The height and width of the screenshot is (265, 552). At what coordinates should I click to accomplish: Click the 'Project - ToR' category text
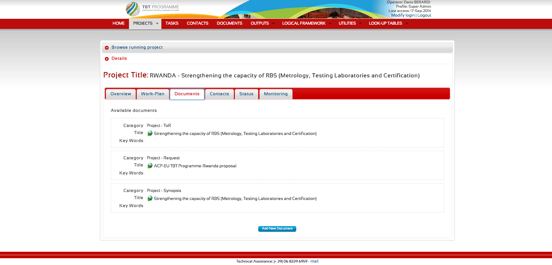pos(159,126)
